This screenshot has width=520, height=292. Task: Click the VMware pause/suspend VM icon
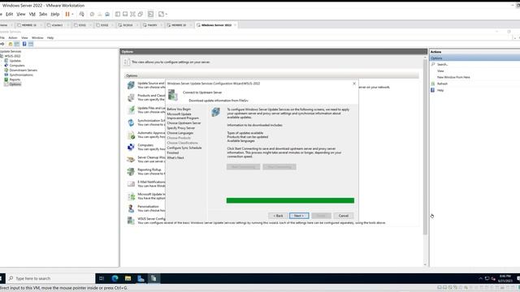pyautogui.click(x=67, y=15)
